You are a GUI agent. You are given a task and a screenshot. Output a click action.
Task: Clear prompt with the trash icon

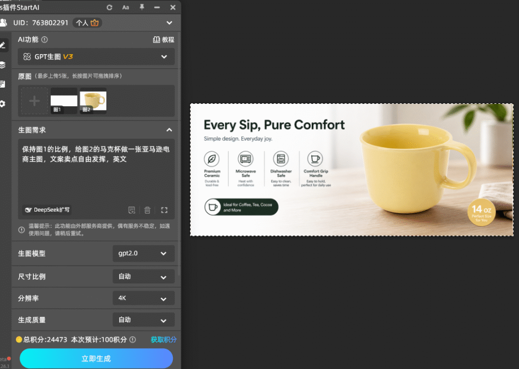point(147,210)
